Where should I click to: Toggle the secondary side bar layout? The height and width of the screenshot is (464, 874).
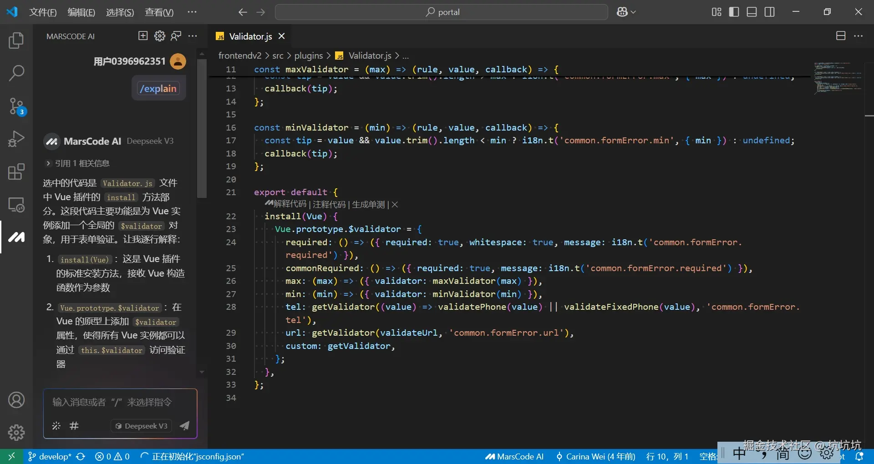click(x=769, y=12)
